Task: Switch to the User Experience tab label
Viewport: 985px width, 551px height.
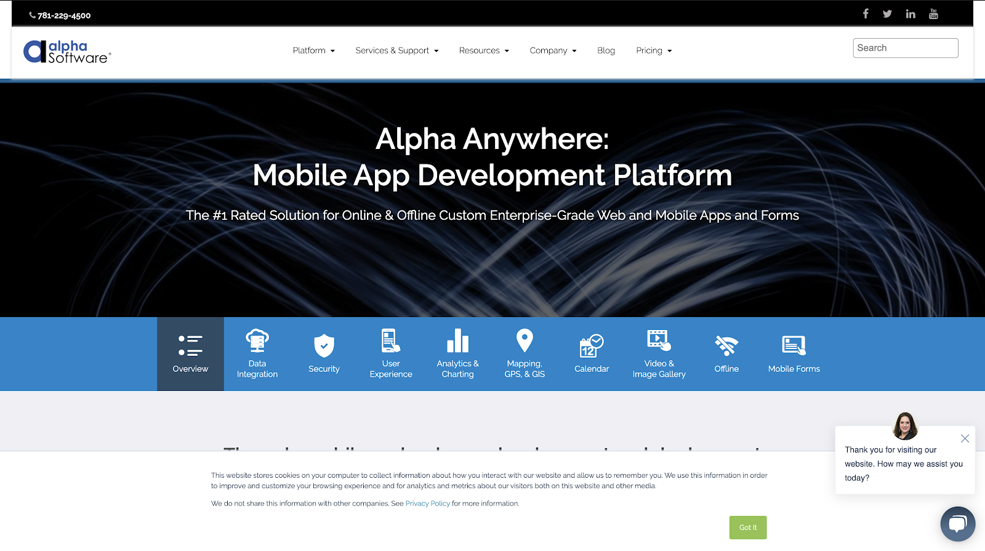Action: (391, 369)
